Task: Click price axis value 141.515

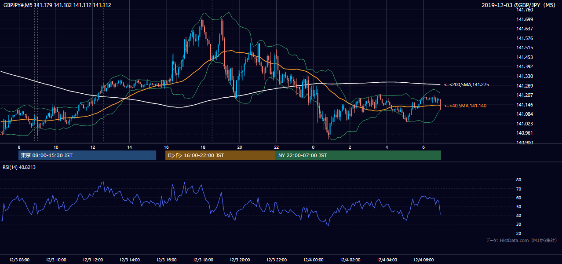Action: click(x=524, y=48)
